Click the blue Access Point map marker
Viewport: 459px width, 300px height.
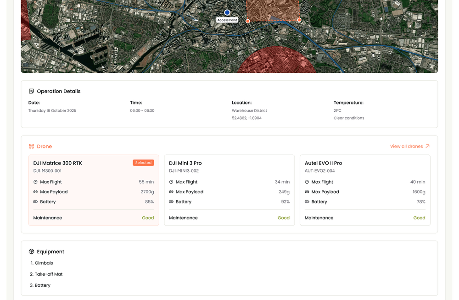click(227, 12)
